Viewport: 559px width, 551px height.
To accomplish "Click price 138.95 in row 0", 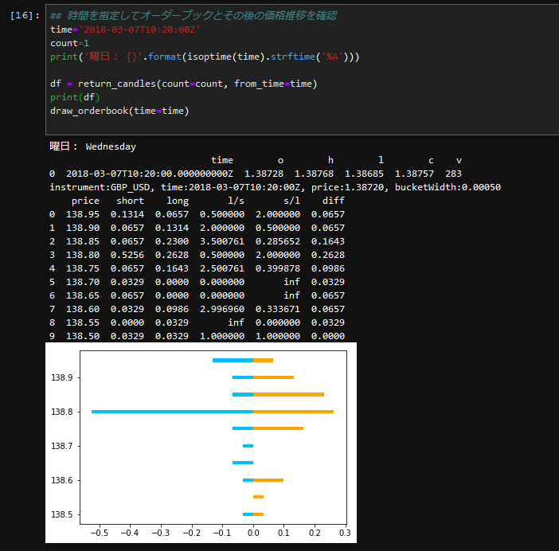I will point(83,214).
